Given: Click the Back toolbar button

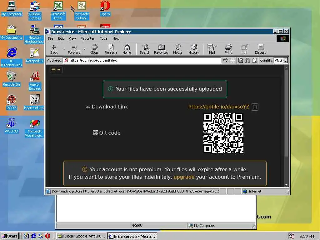Looking at the screenshot, I should pos(54,49).
